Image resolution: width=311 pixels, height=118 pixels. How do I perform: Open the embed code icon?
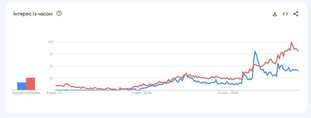pos(285,14)
